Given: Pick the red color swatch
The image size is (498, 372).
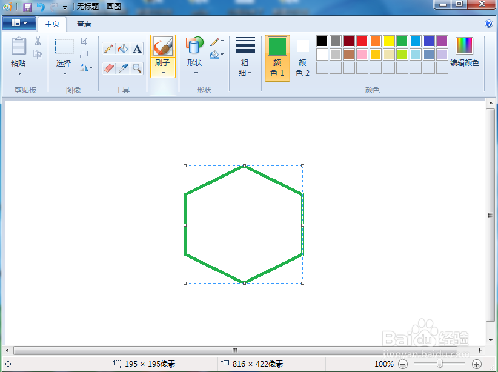Looking at the screenshot, I should [x=362, y=41].
